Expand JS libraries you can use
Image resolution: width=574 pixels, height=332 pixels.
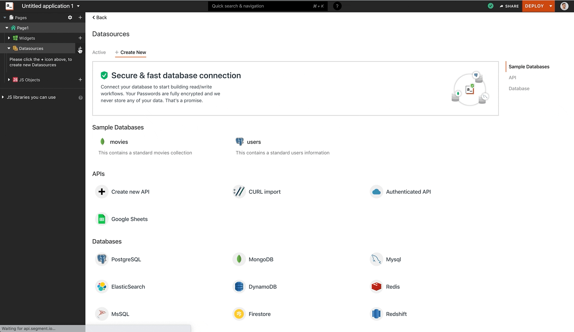(3, 97)
